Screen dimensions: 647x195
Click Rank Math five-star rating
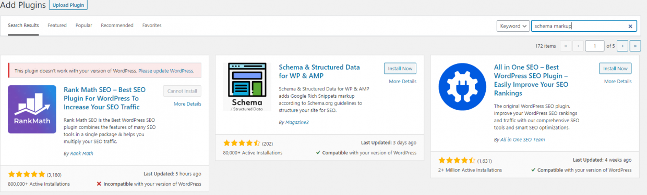[27, 174]
